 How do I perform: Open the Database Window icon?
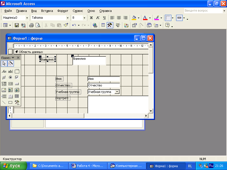coord(149,25)
